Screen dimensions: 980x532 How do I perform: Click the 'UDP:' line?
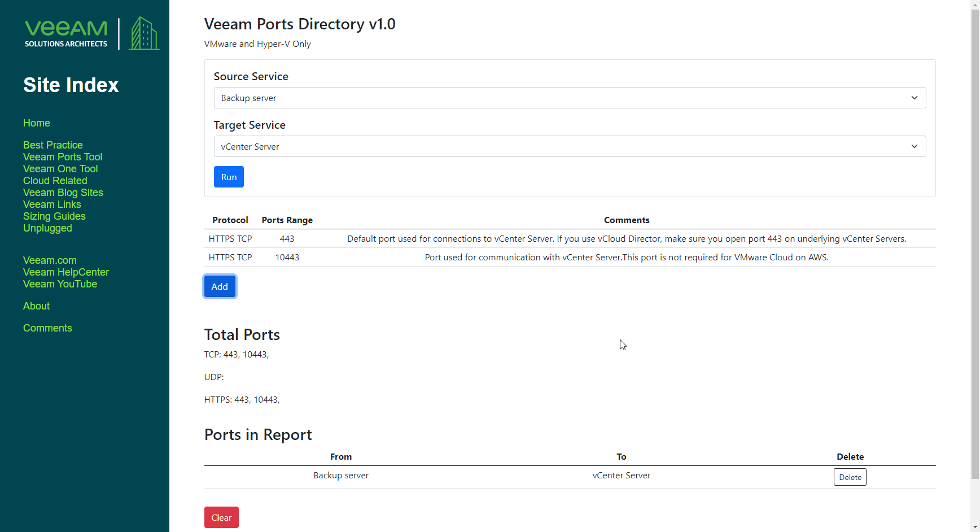click(x=214, y=377)
